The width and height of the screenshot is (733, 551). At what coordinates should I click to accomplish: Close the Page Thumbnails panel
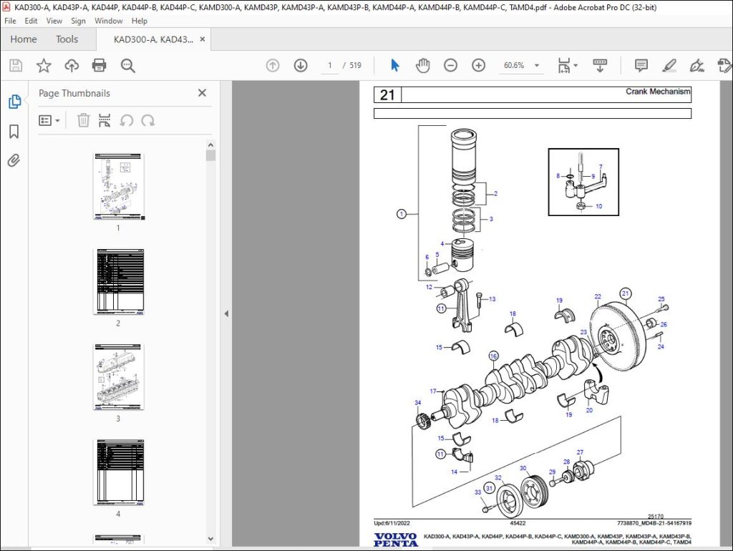(x=202, y=93)
